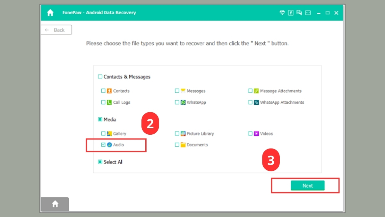Click the purple Videos icon
The height and width of the screenshot is (217, 385).
click(256, 134)
